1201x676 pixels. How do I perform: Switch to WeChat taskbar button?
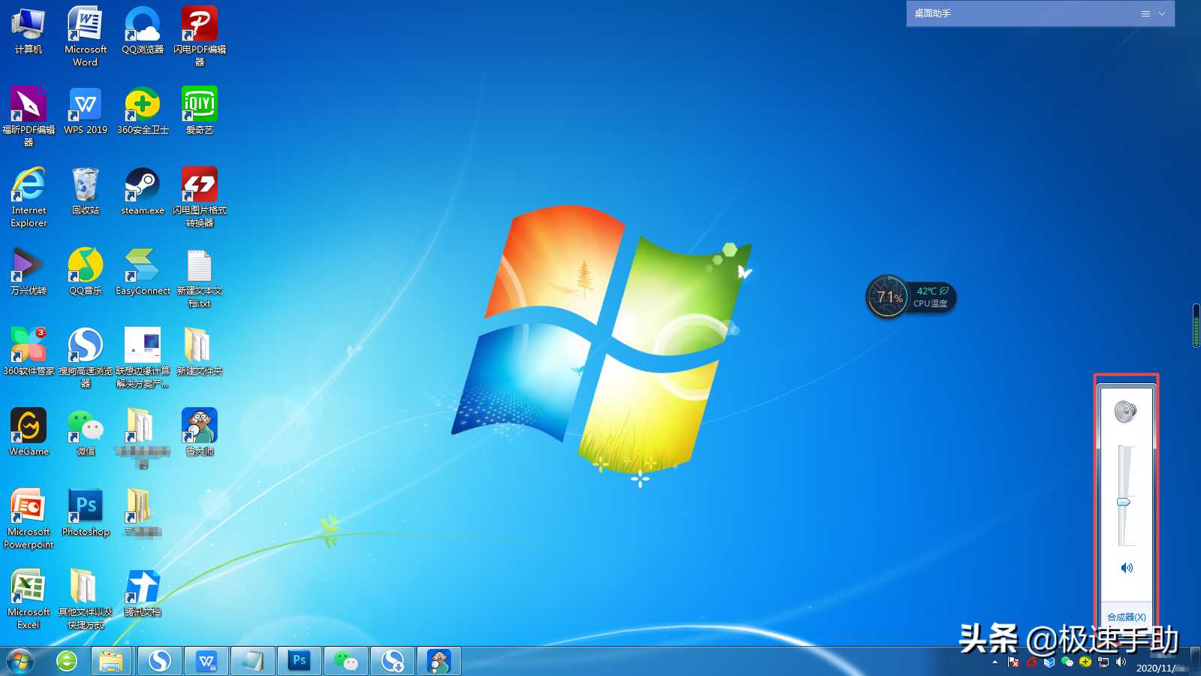coord(346,661)
